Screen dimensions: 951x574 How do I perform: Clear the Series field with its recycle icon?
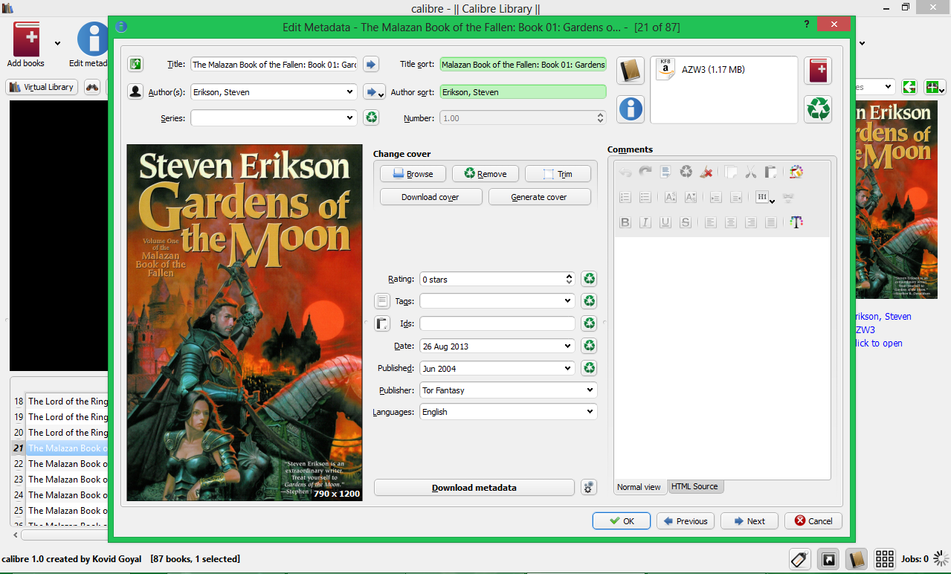(x=371, y=117)
